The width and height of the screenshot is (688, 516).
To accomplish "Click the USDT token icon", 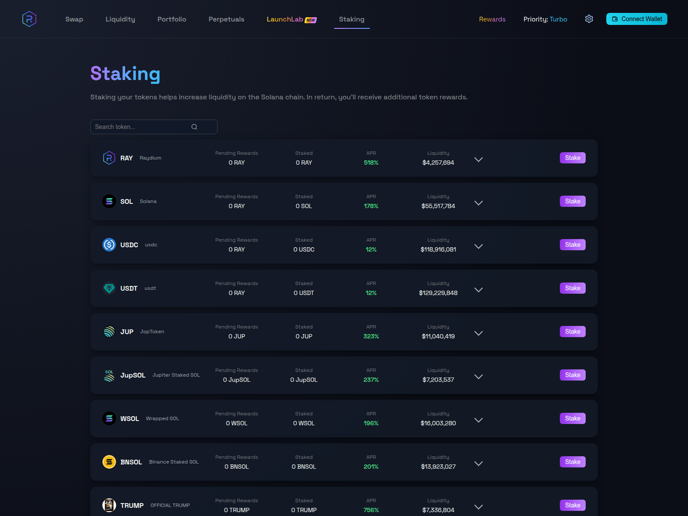I will (109, 288).
